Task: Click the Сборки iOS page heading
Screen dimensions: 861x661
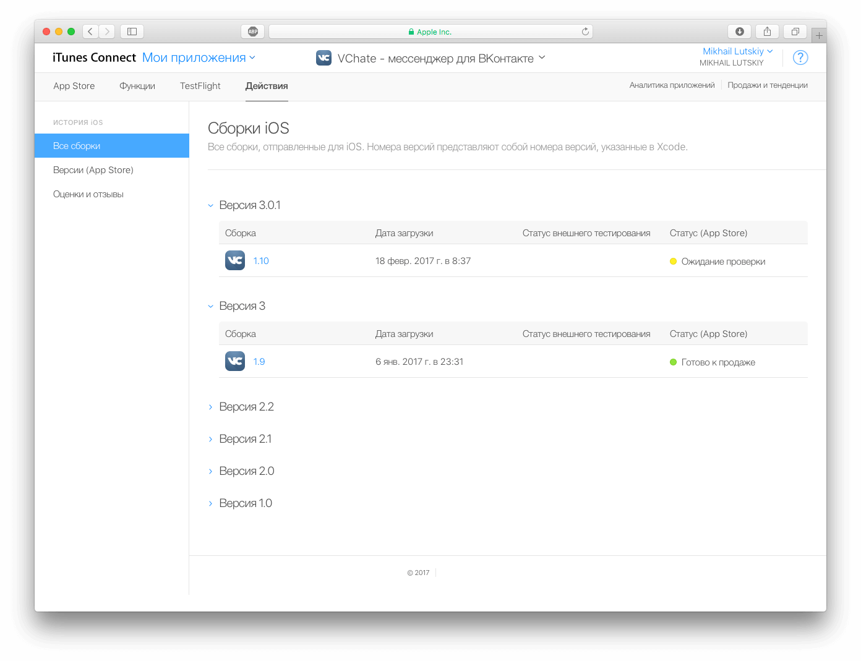Action: [x=249, y=128]
